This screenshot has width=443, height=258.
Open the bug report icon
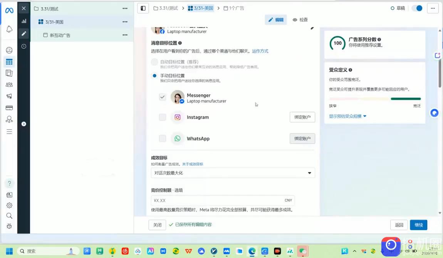click(x=9, y=226)
